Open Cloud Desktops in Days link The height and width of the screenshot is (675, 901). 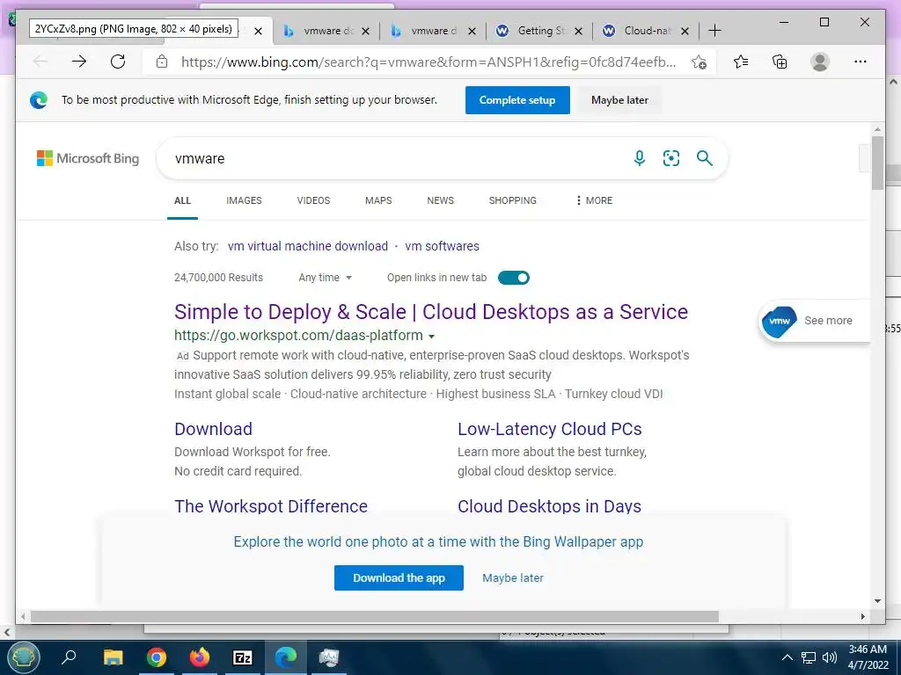[549, 505]
